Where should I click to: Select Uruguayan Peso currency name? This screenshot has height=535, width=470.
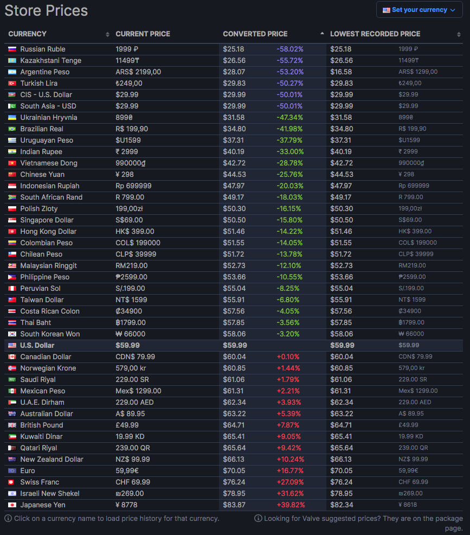click(47, 140)
